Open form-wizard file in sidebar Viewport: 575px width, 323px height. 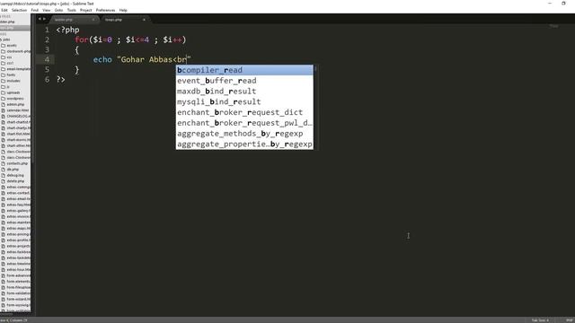(x=18, y=299)
